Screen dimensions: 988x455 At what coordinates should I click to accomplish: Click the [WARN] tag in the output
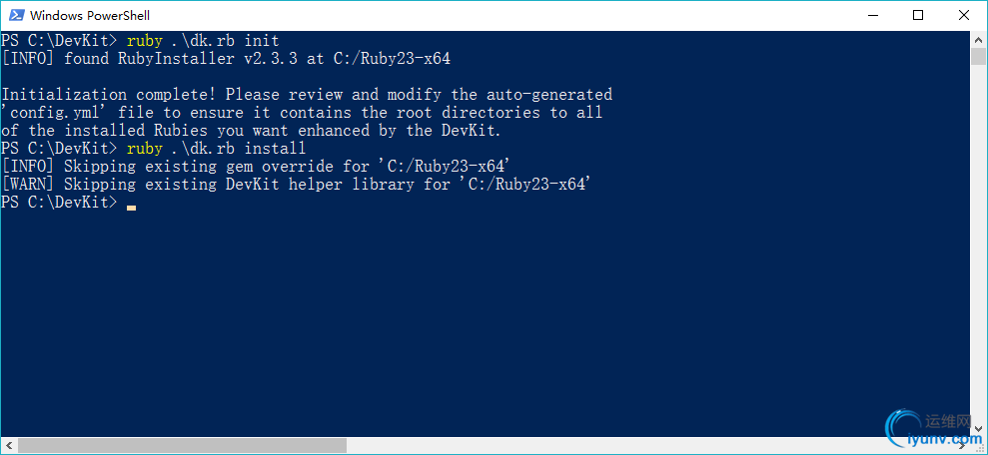pos(28,185)
